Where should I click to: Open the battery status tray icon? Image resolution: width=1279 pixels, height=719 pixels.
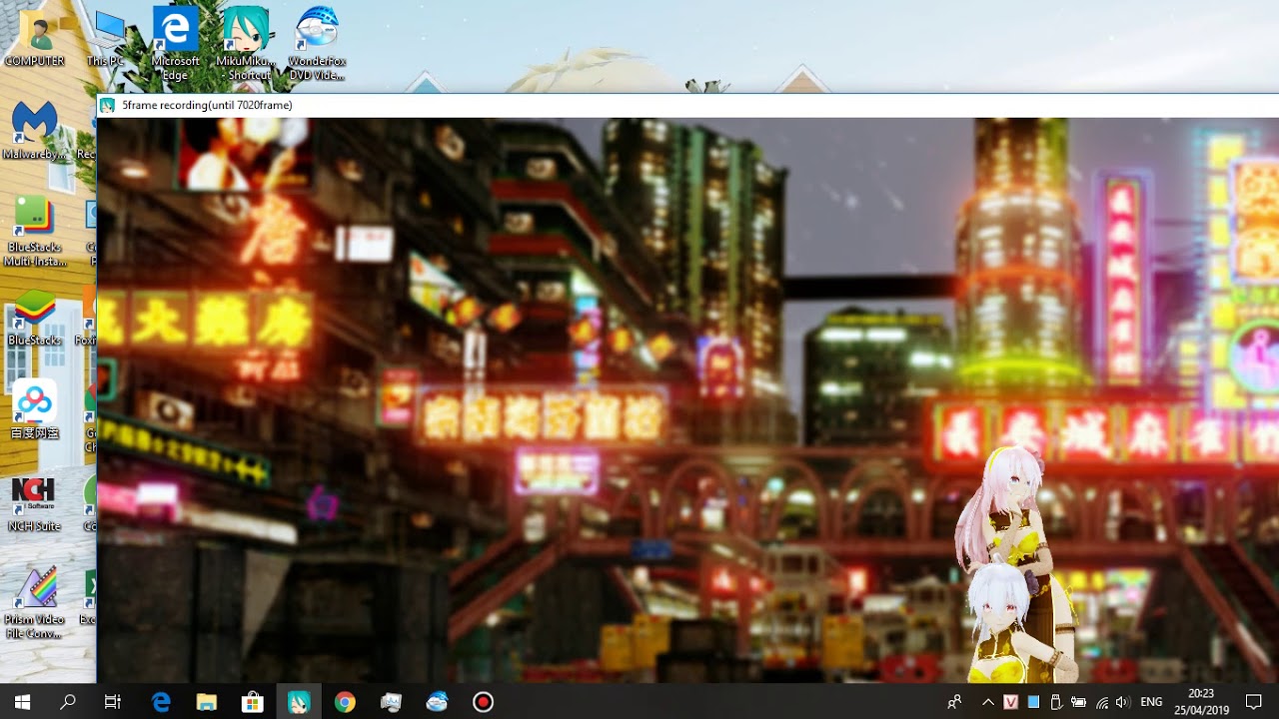point(1078,702)
